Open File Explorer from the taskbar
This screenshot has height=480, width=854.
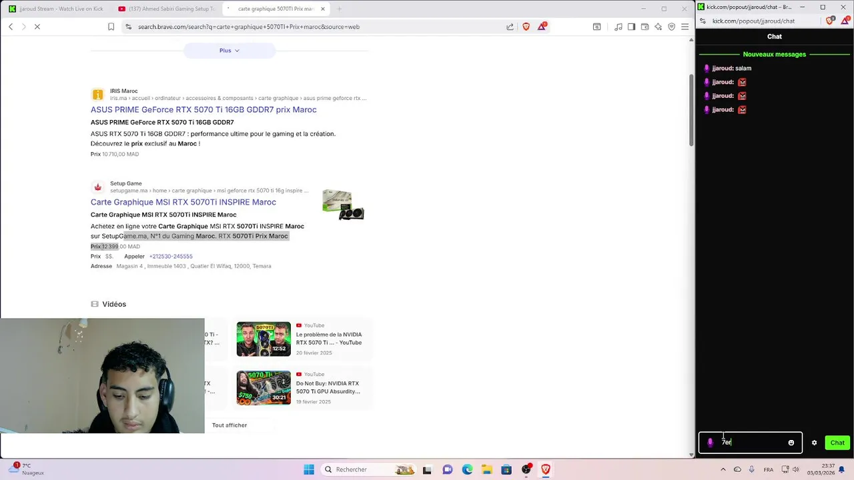[x=487, y=469]
